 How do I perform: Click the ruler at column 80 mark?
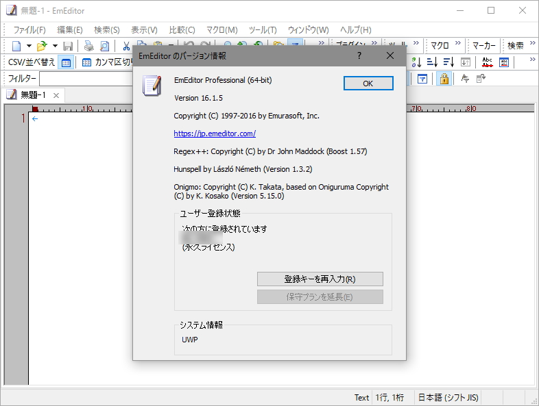[x=471, y=108]
